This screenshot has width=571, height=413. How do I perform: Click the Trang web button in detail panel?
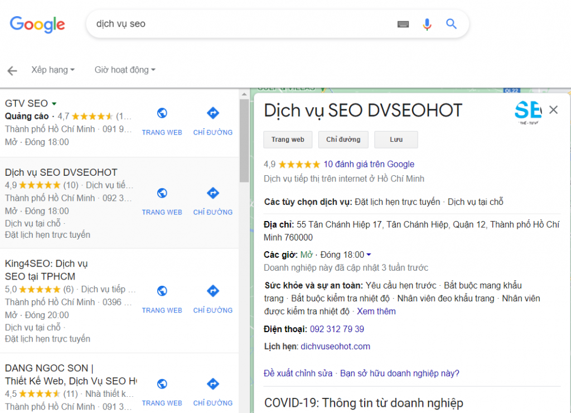pyautogui.click(x=288, y=140)
